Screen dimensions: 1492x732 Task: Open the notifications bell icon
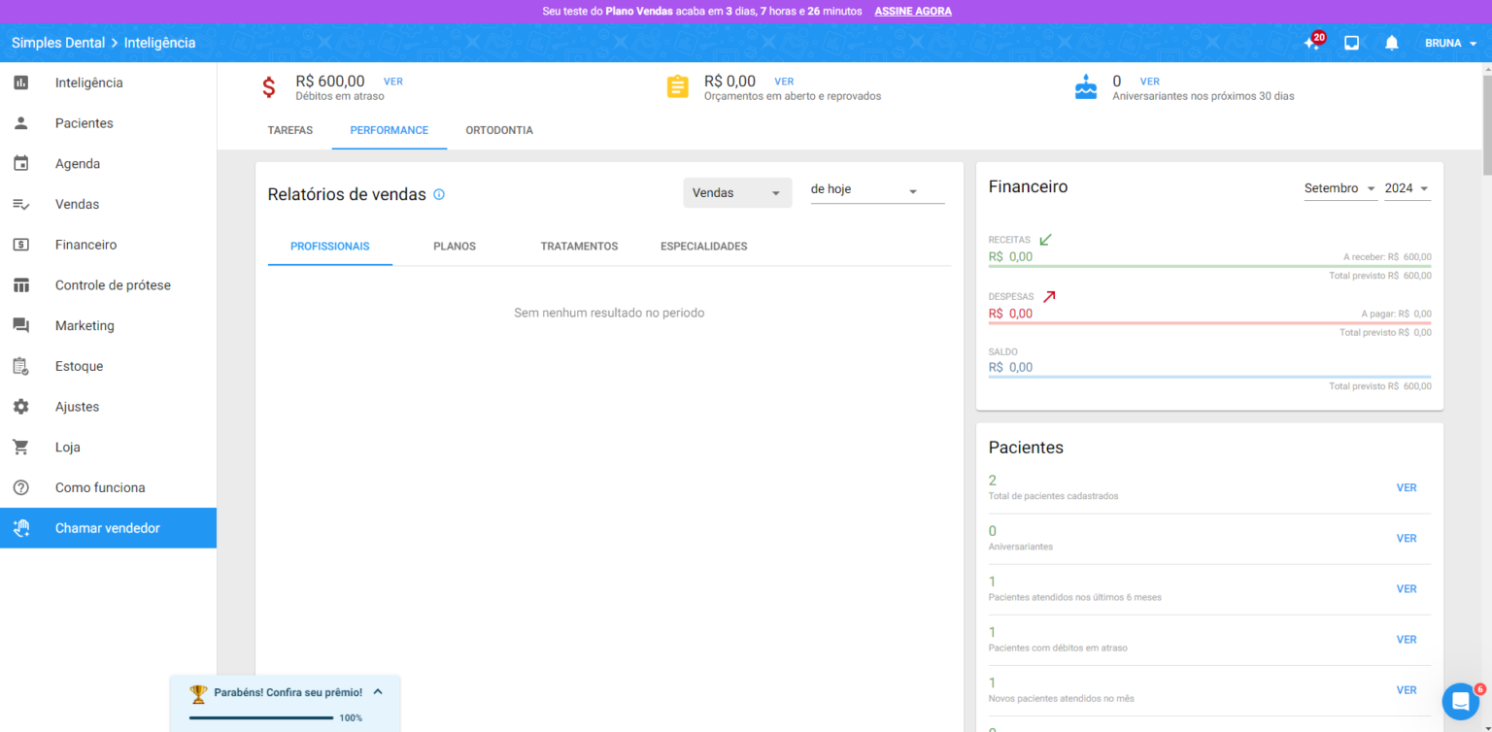(1391, 42)
